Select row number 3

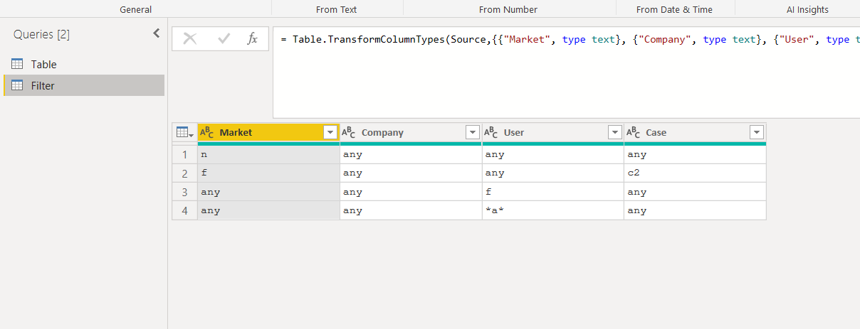coord(184,192)
